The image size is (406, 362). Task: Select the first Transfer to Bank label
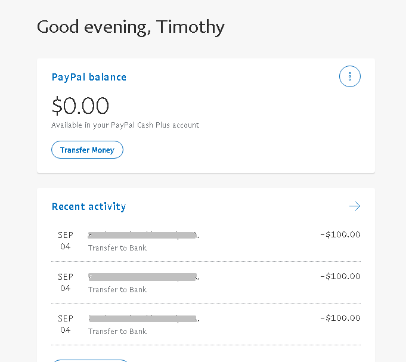click(117, 248)
